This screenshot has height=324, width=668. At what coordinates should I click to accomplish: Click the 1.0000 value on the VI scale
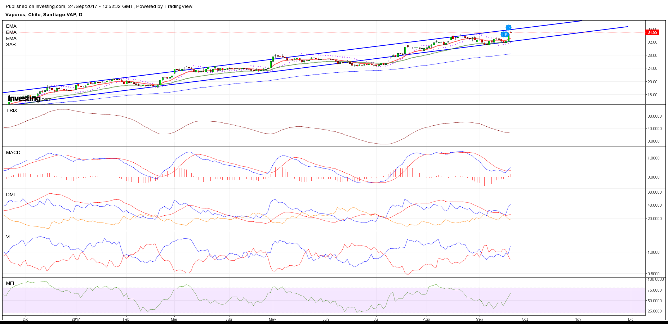pos(654,252)
